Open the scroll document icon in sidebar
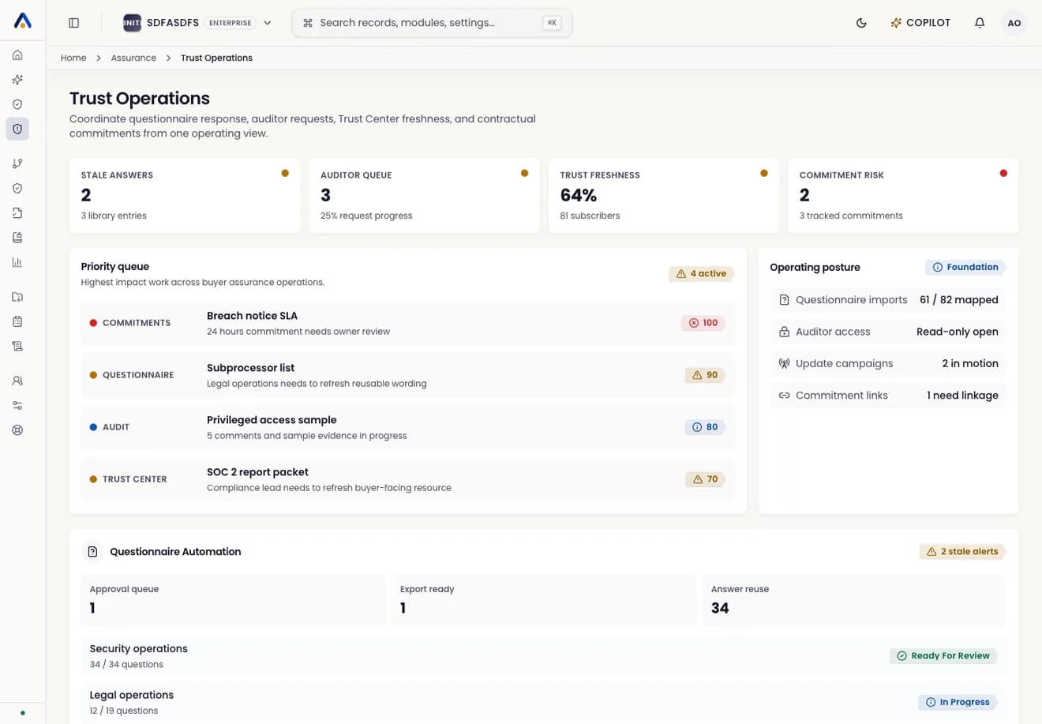This screenshot has height=724, width=1042. pos(17,346)
